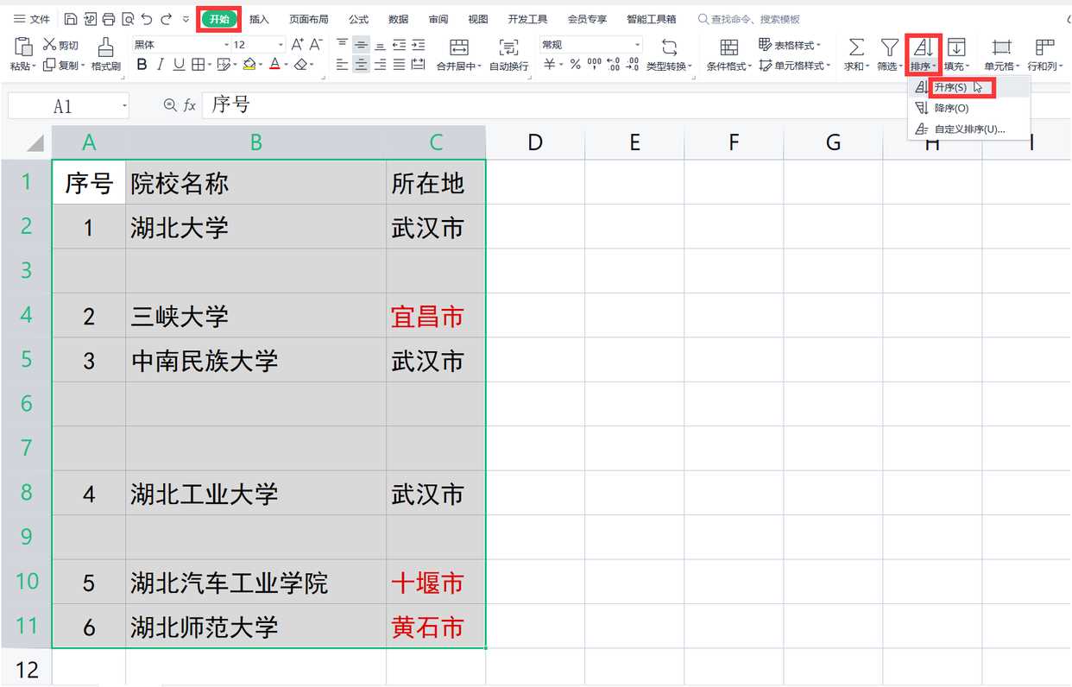Image resolution: width=1072 pixels, height=687 pixels.
Task: Click the red font color A swatch
Action: click(x=274, y=65)
